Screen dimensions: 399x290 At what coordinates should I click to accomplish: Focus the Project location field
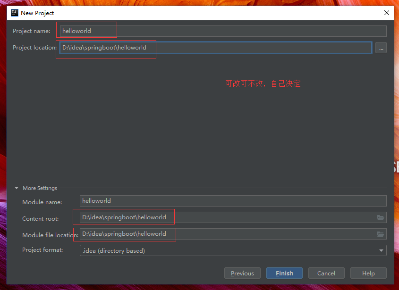216,48
